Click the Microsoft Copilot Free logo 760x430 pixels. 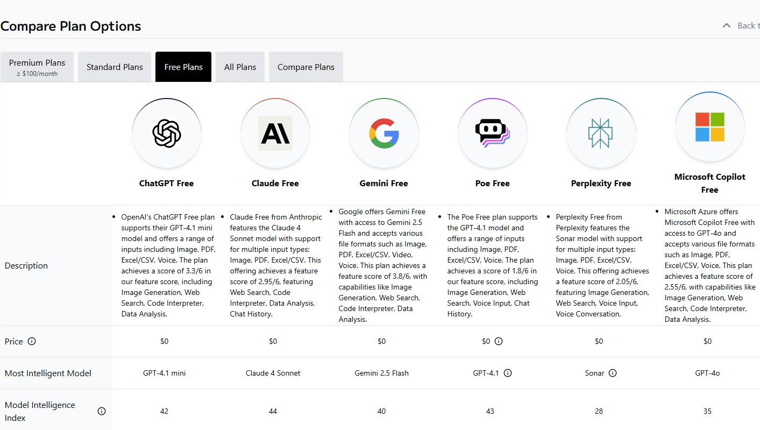point(709,126)
